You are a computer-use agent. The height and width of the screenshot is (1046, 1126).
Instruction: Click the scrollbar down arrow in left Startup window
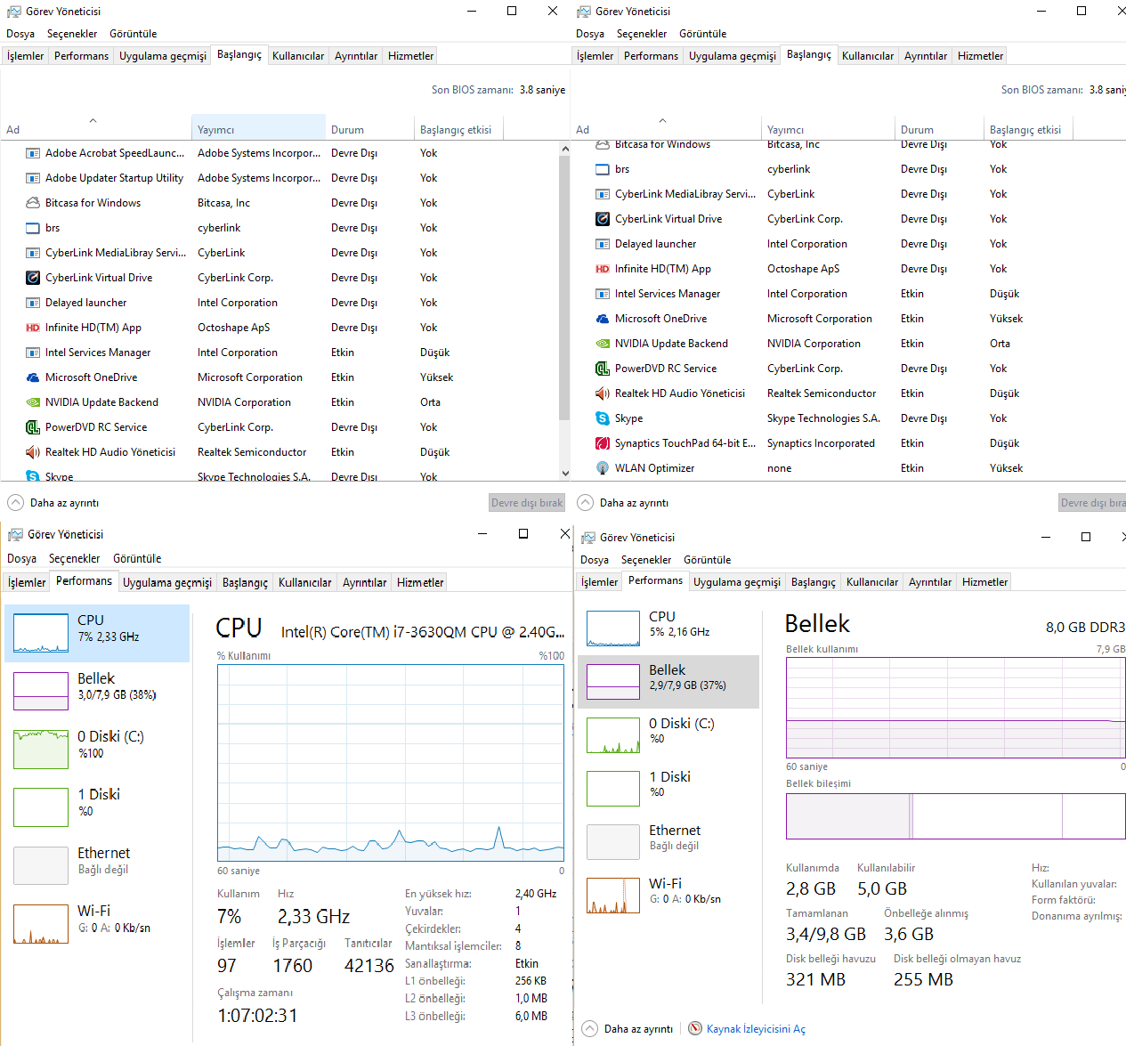(564, 474)
